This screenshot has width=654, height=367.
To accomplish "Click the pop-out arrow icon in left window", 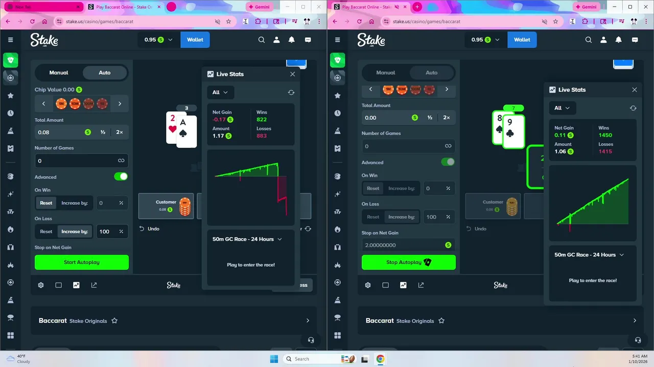I will pos(94,285).
